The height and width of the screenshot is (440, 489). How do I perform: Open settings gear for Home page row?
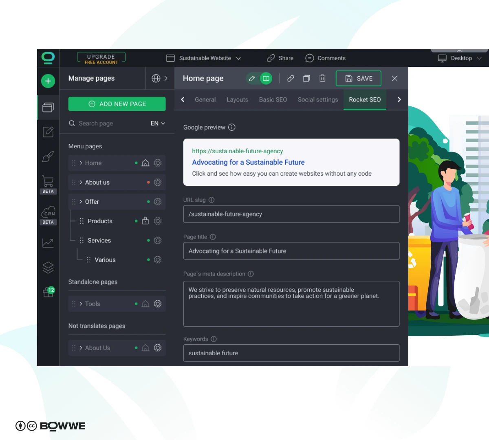coord(158,163)
